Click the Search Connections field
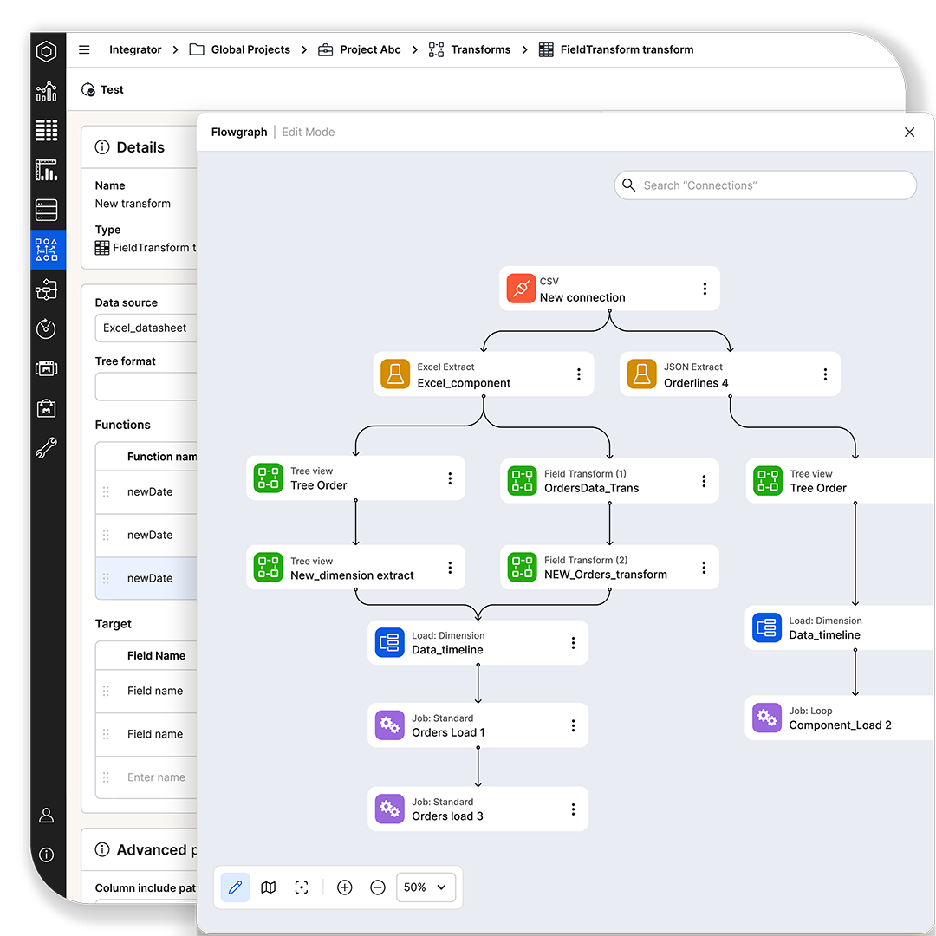Viewport: 936px width, 936px height. point(765,185)
